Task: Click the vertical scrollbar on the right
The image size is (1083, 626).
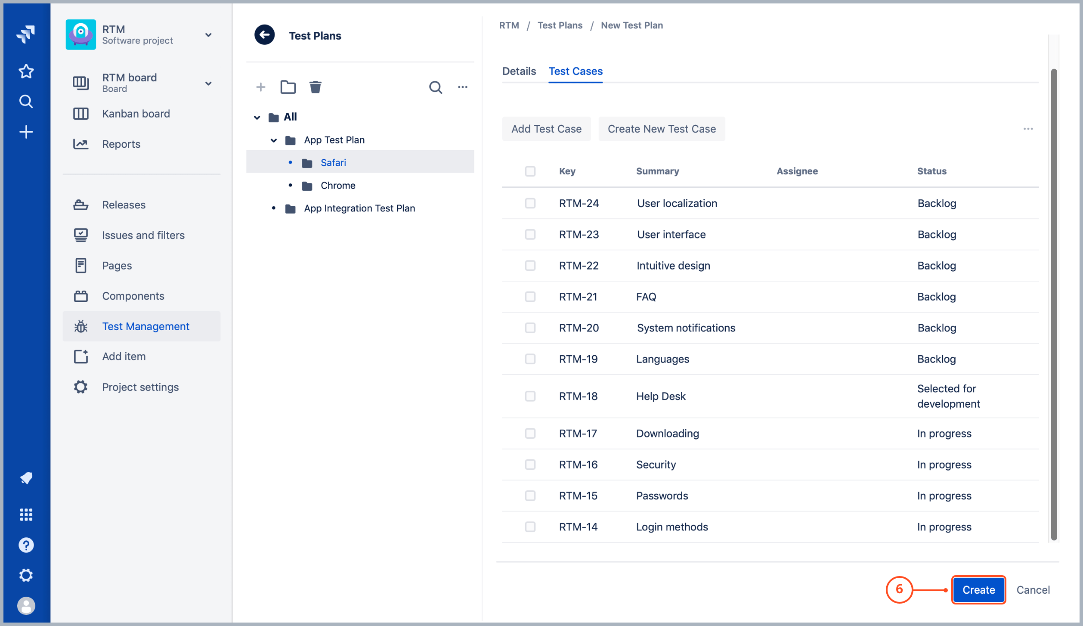Action: [1053, 301]
